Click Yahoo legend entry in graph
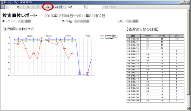The image size is (191, 111). (x=109, y=35)
